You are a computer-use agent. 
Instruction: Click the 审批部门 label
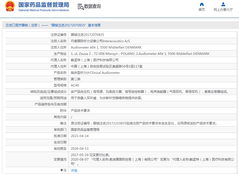[x=60, y=130]
